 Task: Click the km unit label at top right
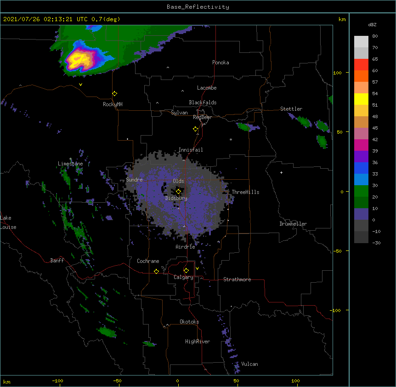pos(342,19)
